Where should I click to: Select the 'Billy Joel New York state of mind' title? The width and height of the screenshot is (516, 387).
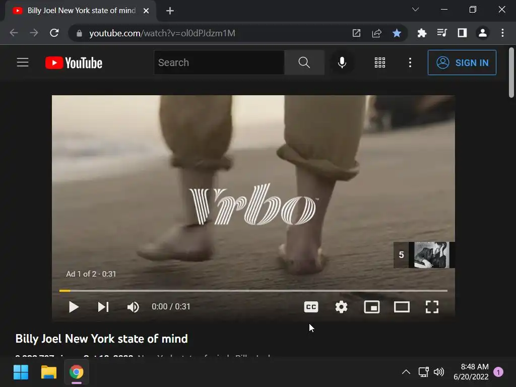[x=101, y=339]
